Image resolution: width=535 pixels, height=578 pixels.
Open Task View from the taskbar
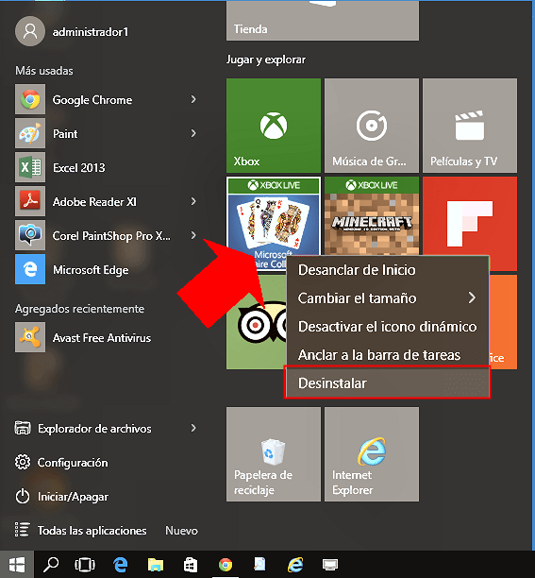[x=85, y=565]
